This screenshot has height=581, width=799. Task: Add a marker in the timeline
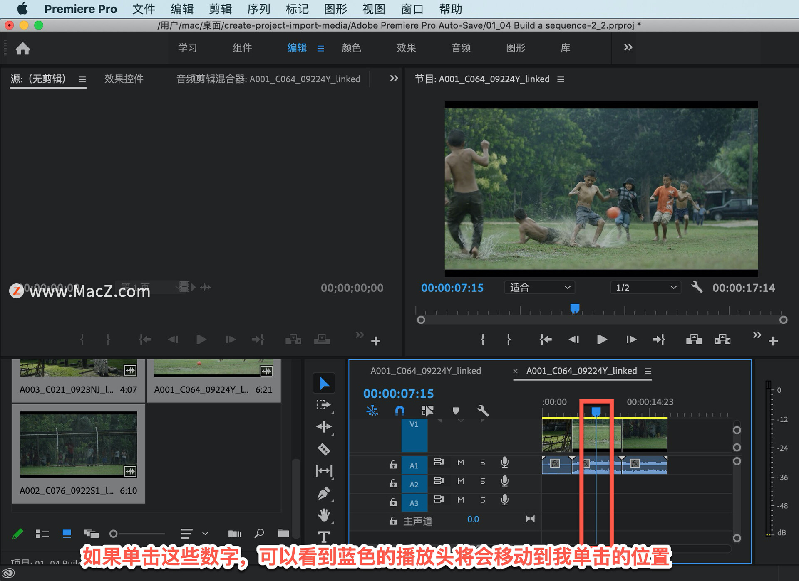[x=456, y=411]
